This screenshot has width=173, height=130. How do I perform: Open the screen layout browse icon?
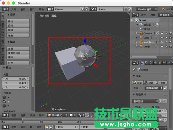[x=50, y=9]
